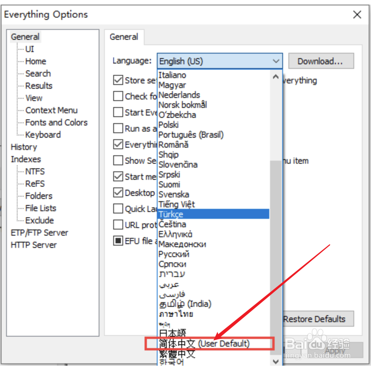Viewport: 371px width, 368px height.
Task: Open the NTFS index settings
Action: pyautogui.click(x=35, y=171)
